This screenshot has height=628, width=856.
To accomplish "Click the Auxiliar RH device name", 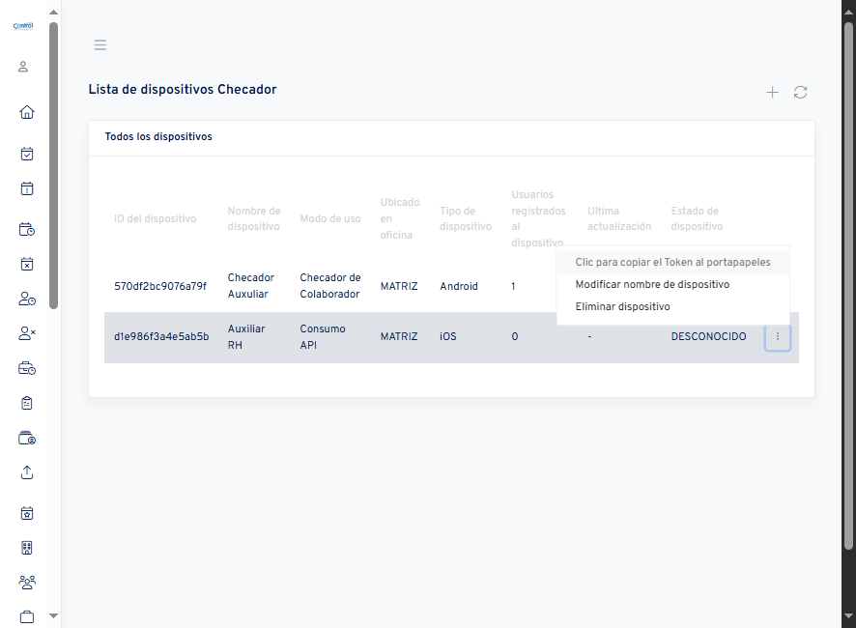I will (246, 336).
